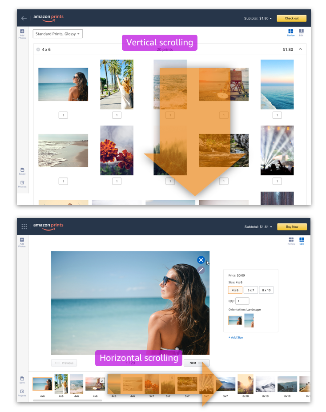This screenshot has width=326, height=412.
Task: Click quantity box under shoreline waves photo
Action: pos(63,181)
